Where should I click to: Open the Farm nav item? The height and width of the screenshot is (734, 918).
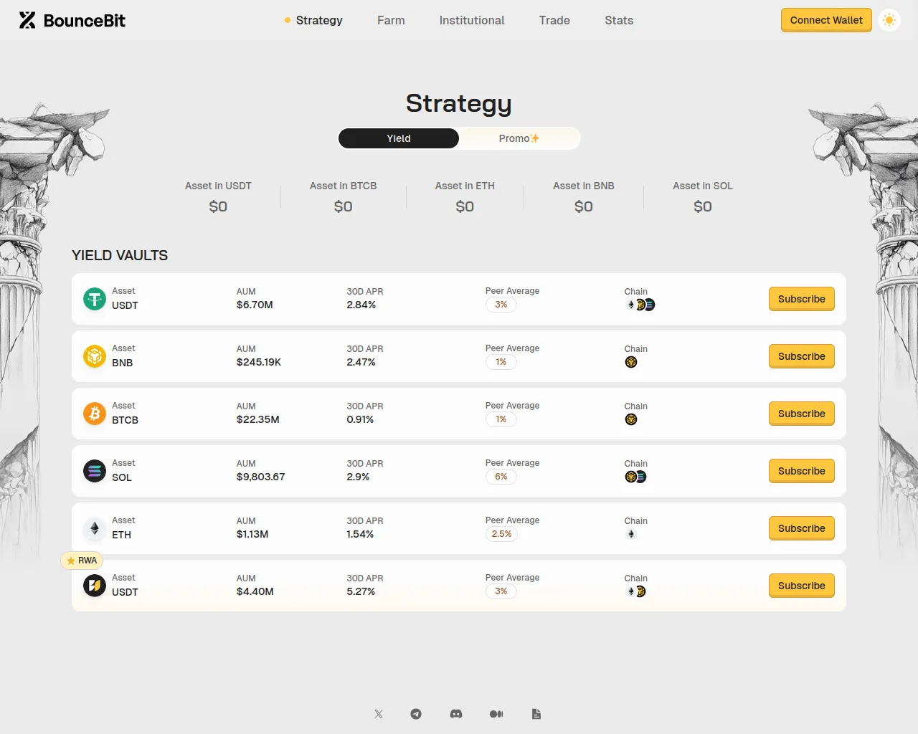tap(391, 20)
